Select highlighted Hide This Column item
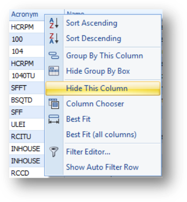187x202 pixels. pyautogui.click(x=103, y=88)
